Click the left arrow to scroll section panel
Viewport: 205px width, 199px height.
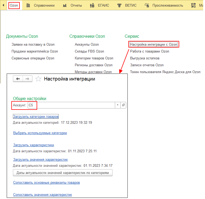pos(3,5)
